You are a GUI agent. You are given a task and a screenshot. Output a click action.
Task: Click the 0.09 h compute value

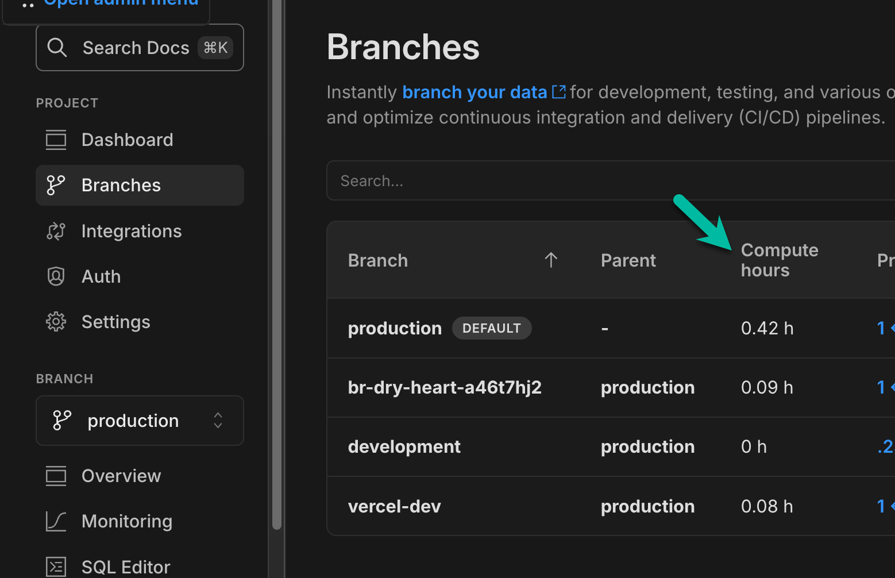click(767, 387)
